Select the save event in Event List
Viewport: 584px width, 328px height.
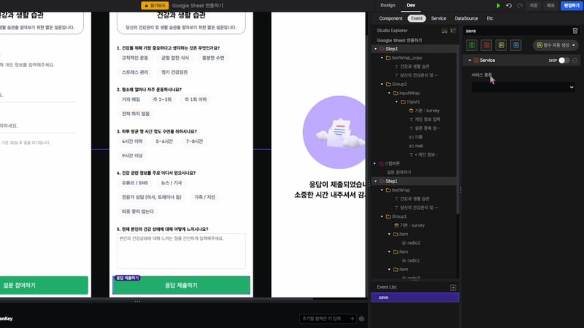(x=415, y=297)
